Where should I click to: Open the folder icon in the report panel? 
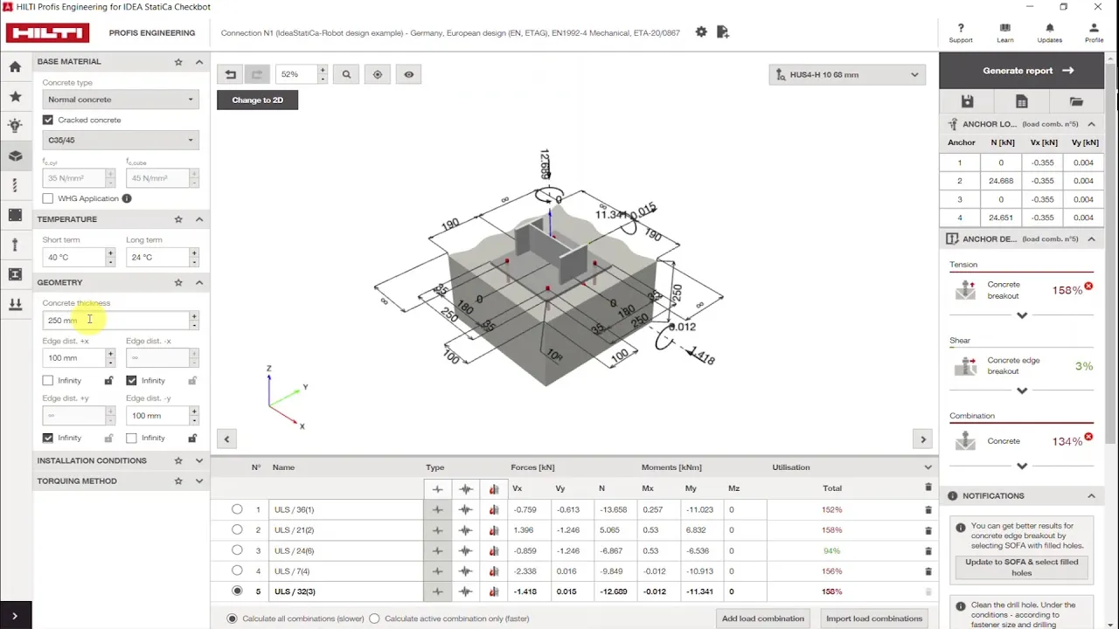tap(1076, 101)
